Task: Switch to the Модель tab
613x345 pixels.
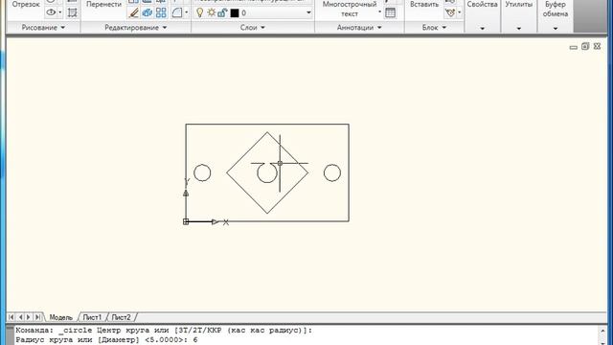Action: (x=60, y=317)
